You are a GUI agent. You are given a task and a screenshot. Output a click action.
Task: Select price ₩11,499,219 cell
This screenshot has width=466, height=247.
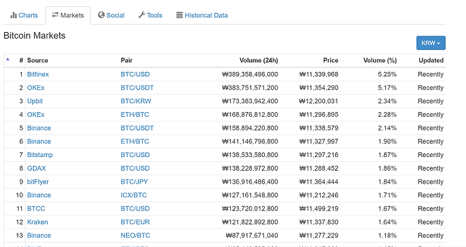(319, 209)
